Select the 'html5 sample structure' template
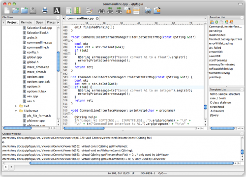This screenshot has height=177, width=246. (x=225, y=94)
